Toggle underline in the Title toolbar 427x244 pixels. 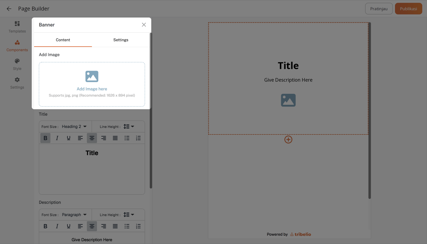click(68, 138)
